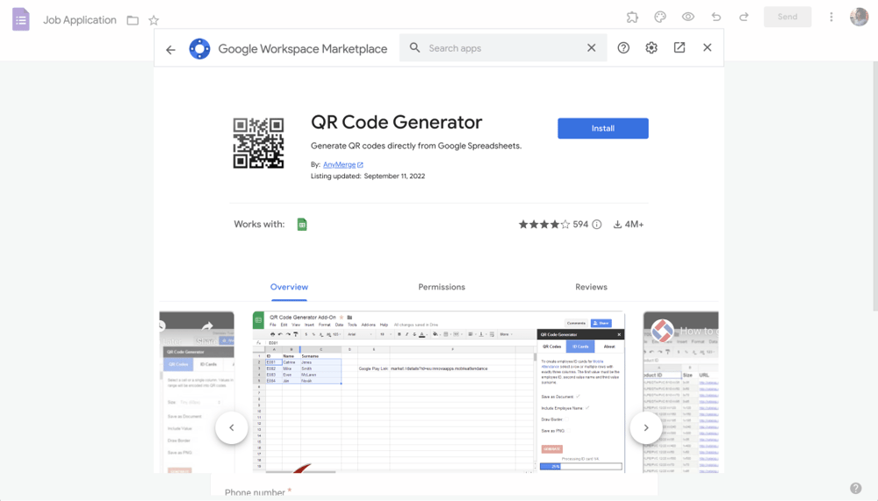The width and height of the screenshot is (878, 501).
Task: Go back in Marketplace
Action: [x=171, y=49]
